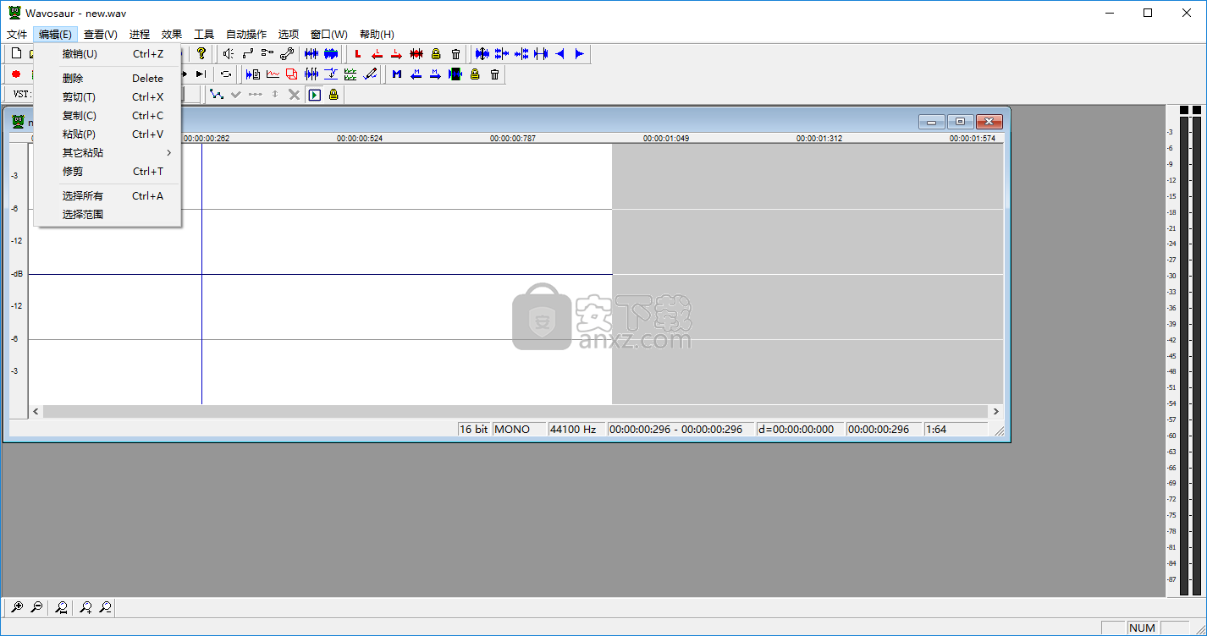
Task: Click the blue M marker icon
Action: (396, 74)
